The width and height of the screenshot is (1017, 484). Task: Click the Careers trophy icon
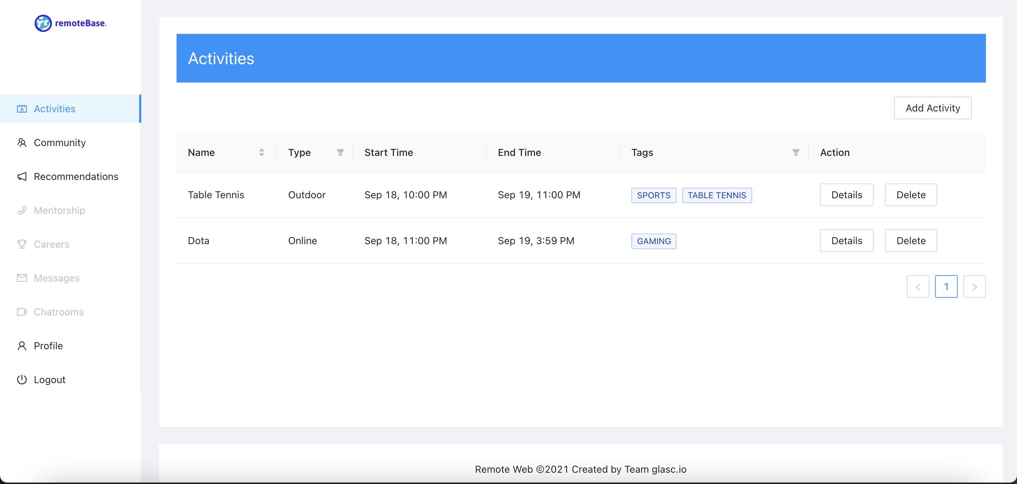coord(22,244)
